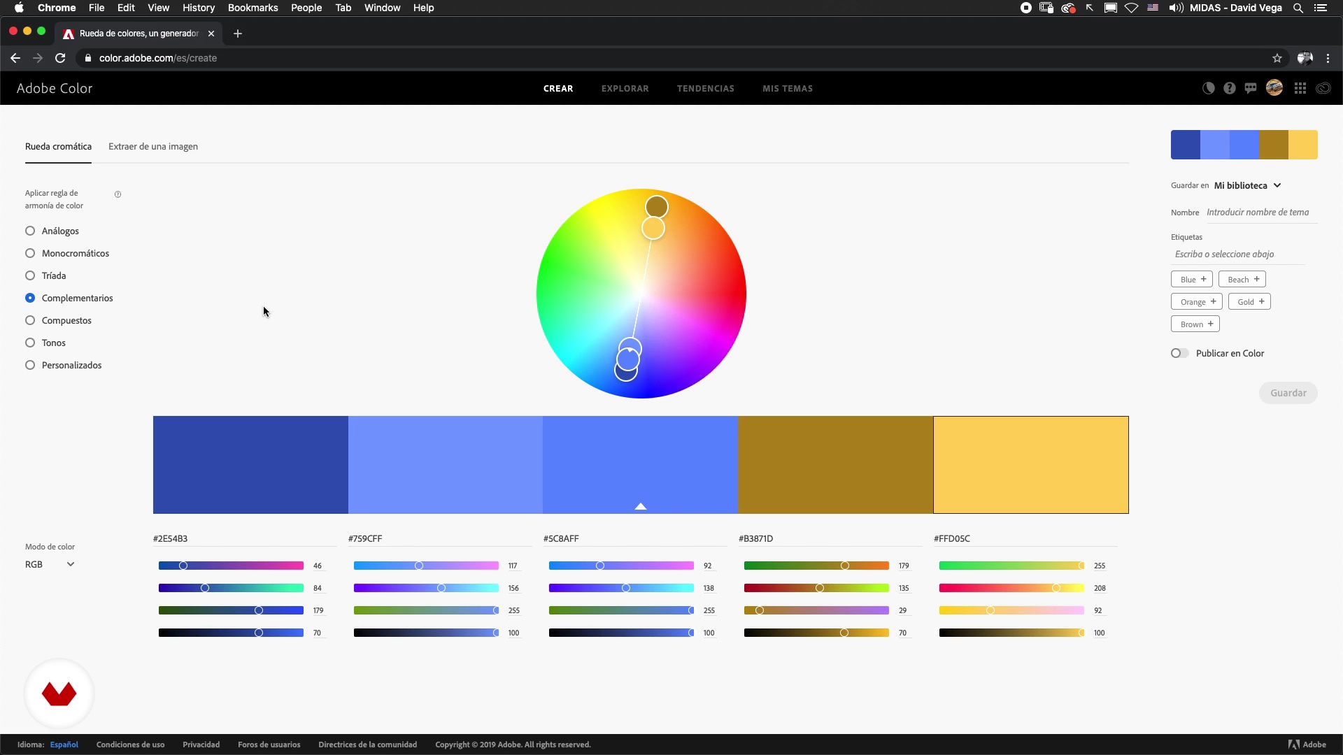
Task: Click the red floating logo badge
Action: click(x=59, y=693)
